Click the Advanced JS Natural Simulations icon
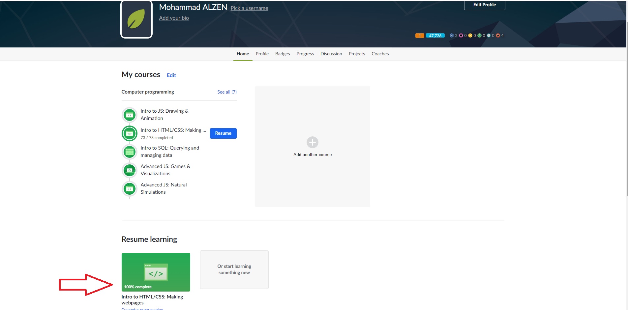Screen dimensions: 628x310 point(130,189)
